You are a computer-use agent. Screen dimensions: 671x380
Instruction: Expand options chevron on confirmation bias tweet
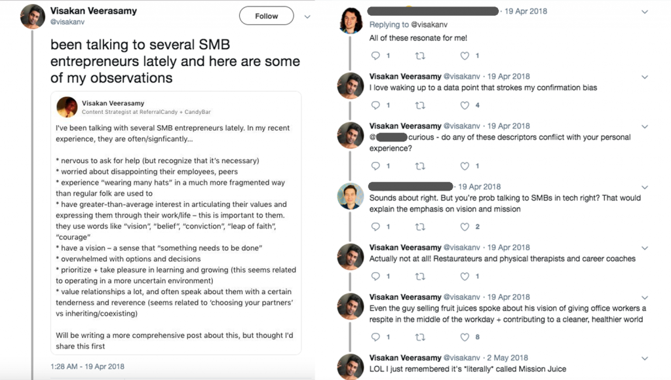(644, 77)
